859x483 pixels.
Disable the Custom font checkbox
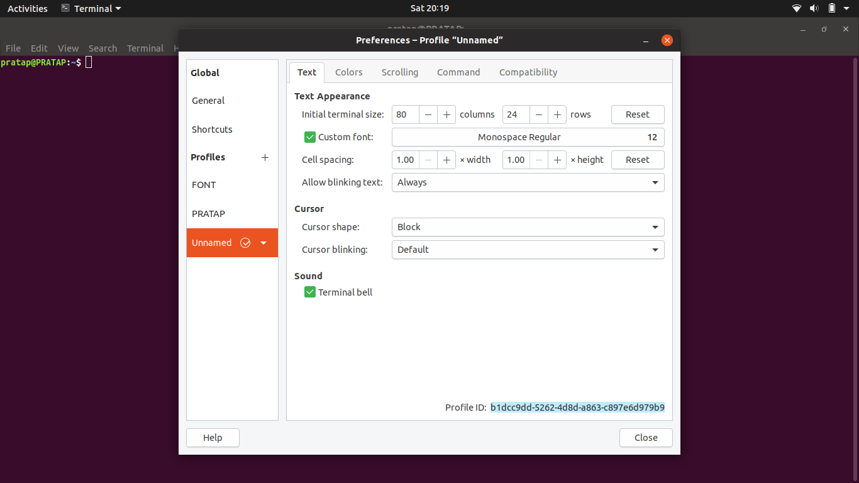(309, 136)
